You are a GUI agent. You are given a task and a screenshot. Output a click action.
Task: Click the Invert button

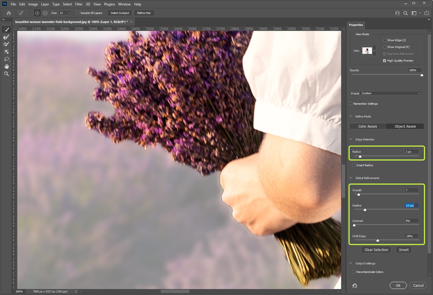[x=404, y=250]
